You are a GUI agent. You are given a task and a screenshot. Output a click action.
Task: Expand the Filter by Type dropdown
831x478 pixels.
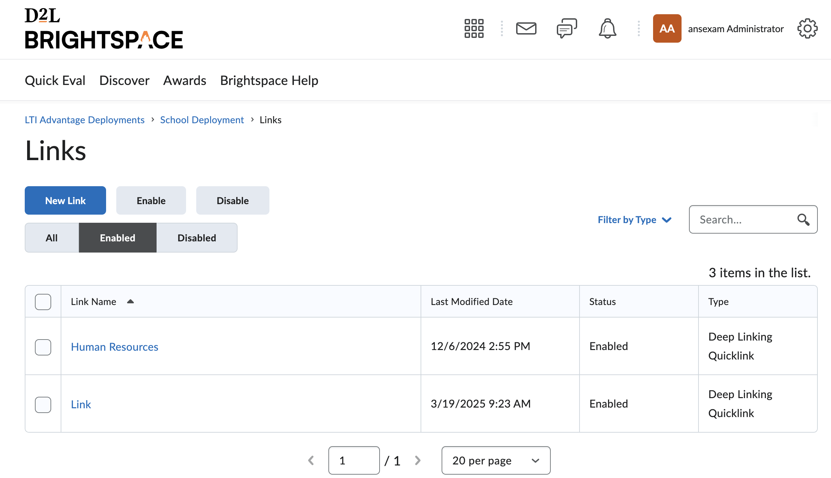click(634, 220)
